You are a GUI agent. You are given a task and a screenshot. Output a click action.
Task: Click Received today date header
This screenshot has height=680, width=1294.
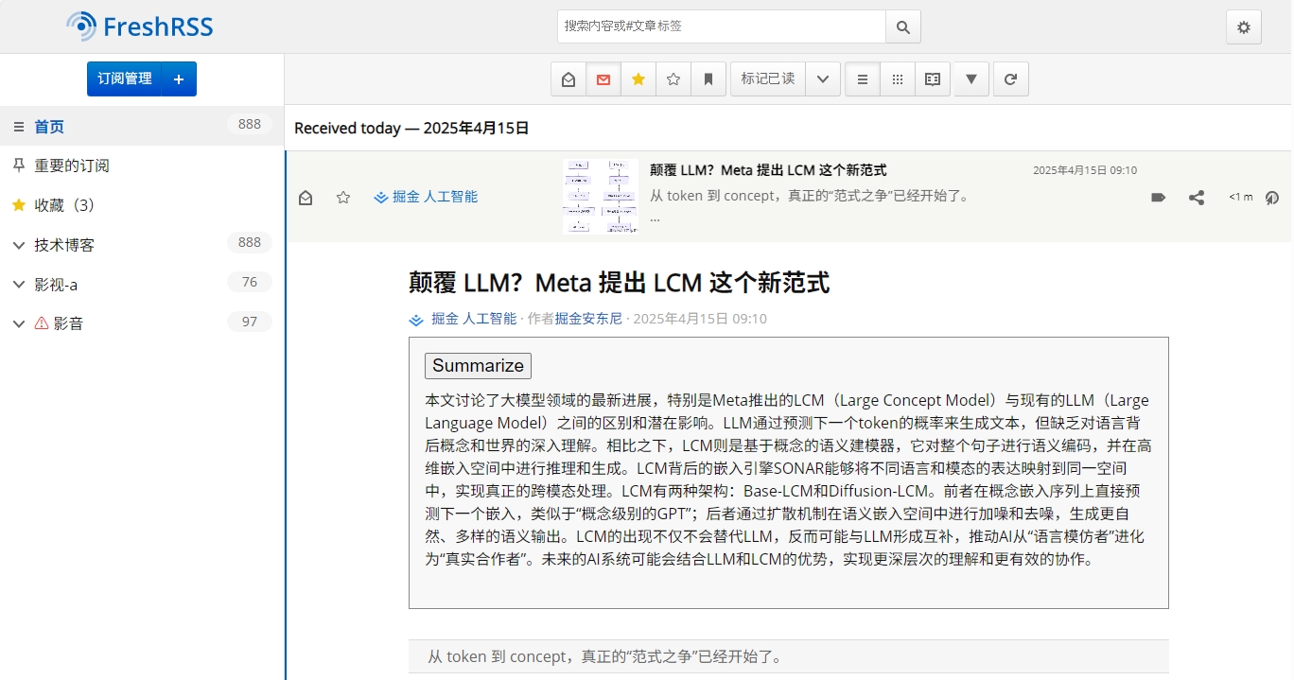(411, 128)
